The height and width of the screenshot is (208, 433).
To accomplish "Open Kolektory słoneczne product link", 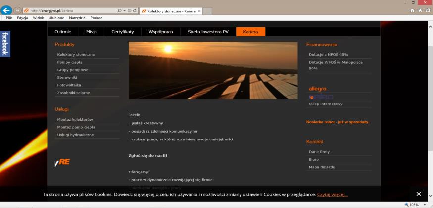I will pos(76,55).
